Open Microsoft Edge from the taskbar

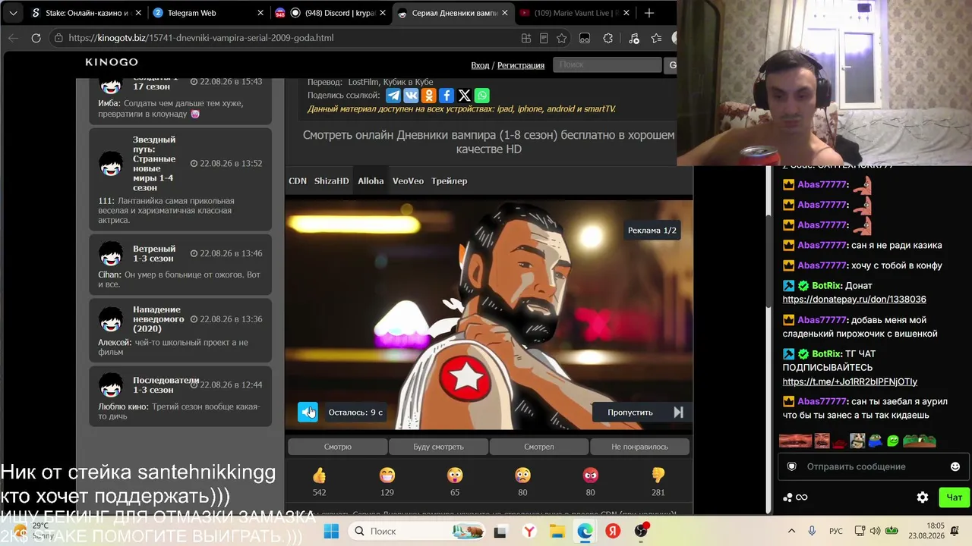[x=585, y=532]
